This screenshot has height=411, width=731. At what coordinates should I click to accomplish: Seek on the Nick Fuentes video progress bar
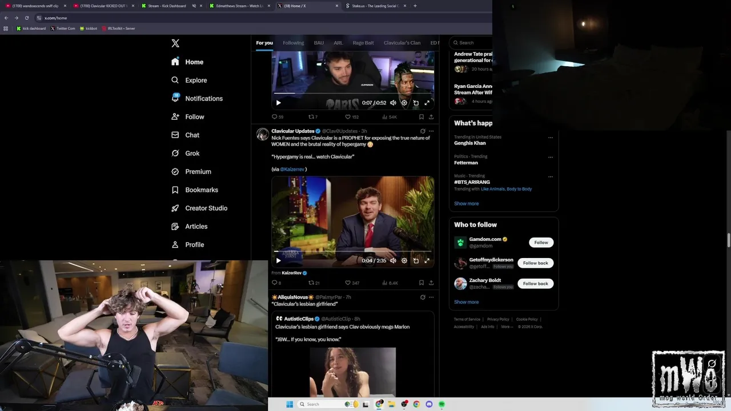pos(352,251)
